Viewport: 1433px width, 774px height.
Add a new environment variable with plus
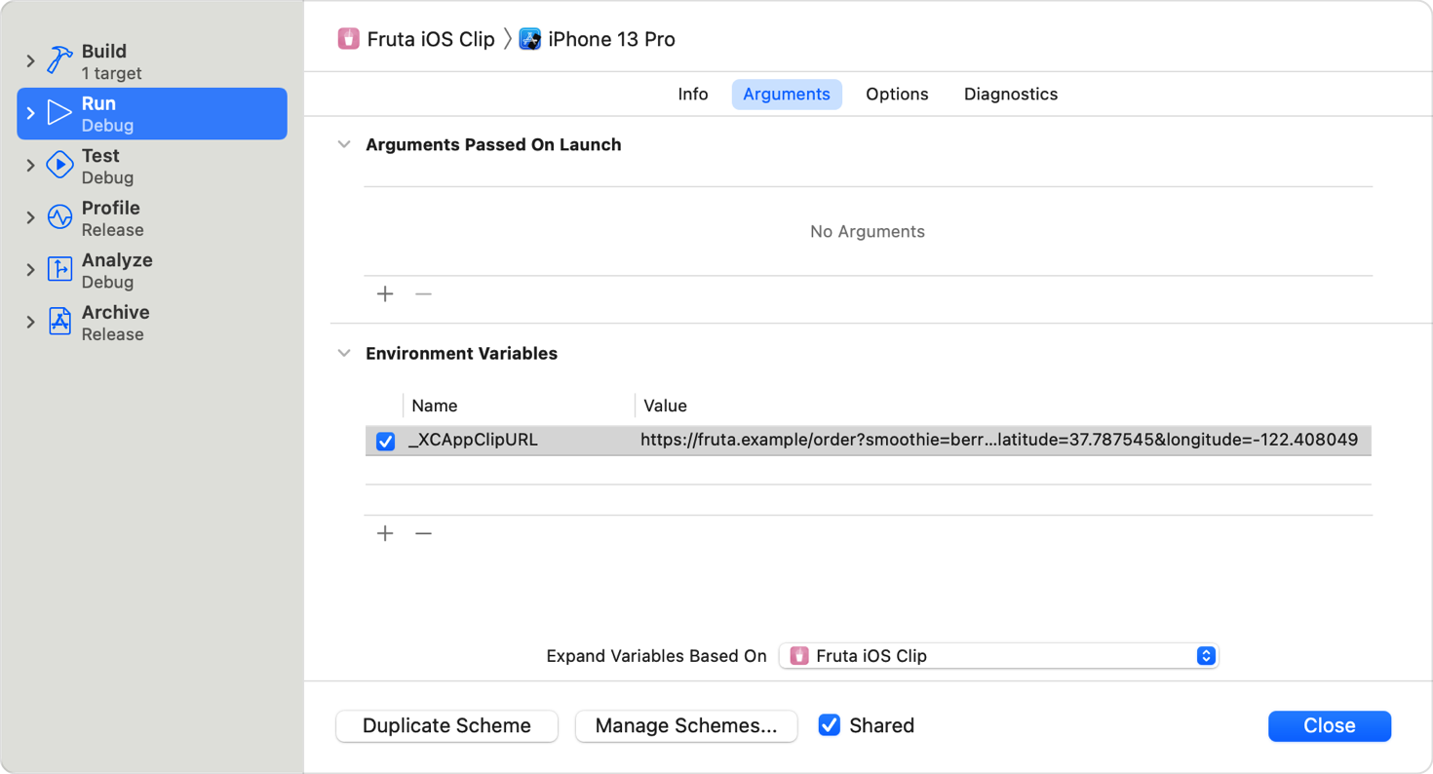tap(385, 533)
